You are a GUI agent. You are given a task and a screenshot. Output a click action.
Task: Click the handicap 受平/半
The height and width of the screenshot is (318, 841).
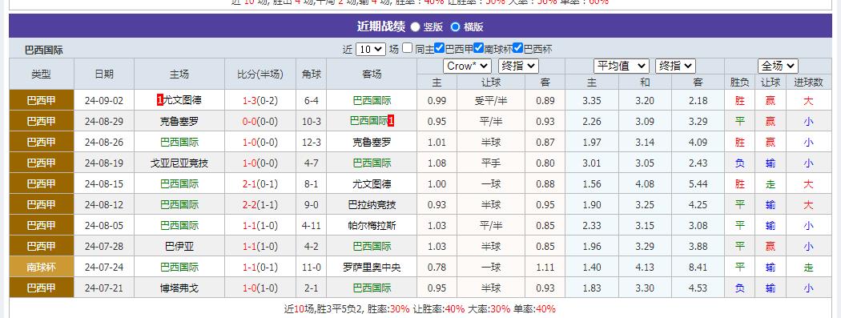click(x=491, y=100)
